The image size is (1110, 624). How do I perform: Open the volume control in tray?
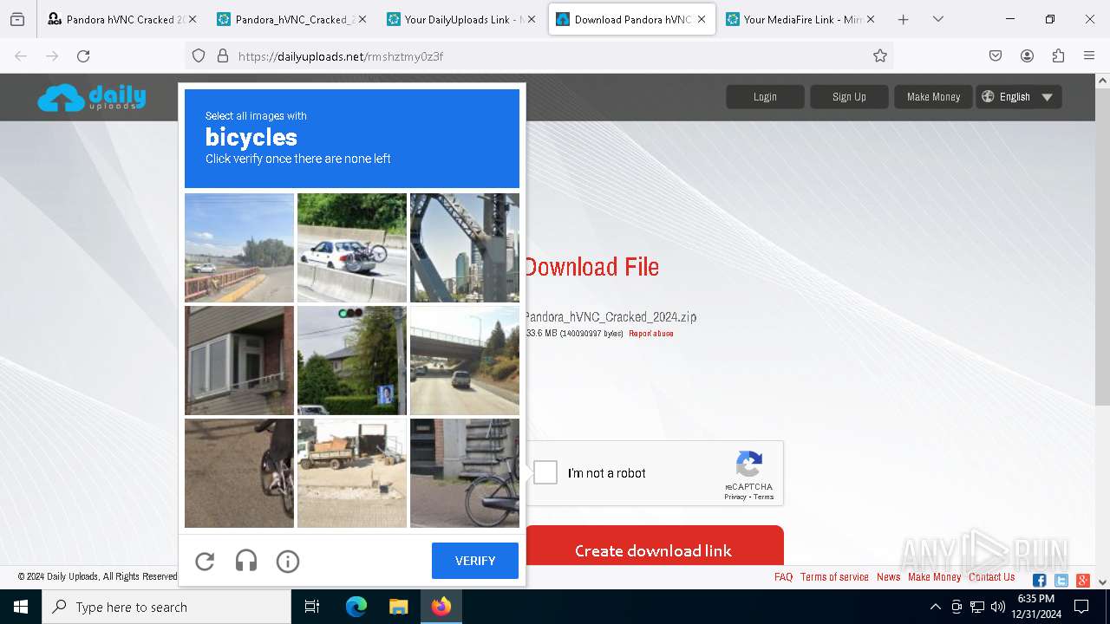(x=998, y=607)
